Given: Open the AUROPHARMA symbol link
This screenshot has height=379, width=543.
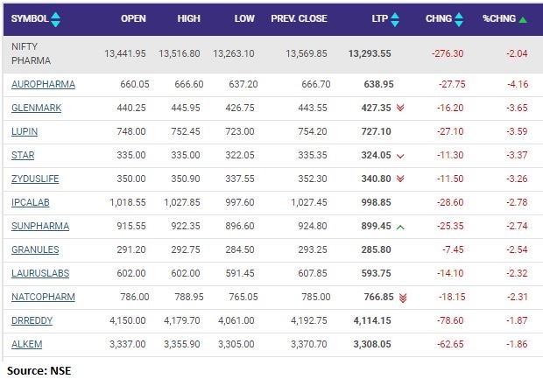Looking at the screenshot, I should (43, 85).
